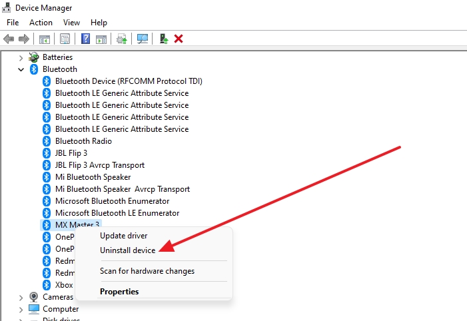Select Microsoft Bluetooth LE Enumerator
The height and width of the screenshot is (321, 467).
point(117,213)
